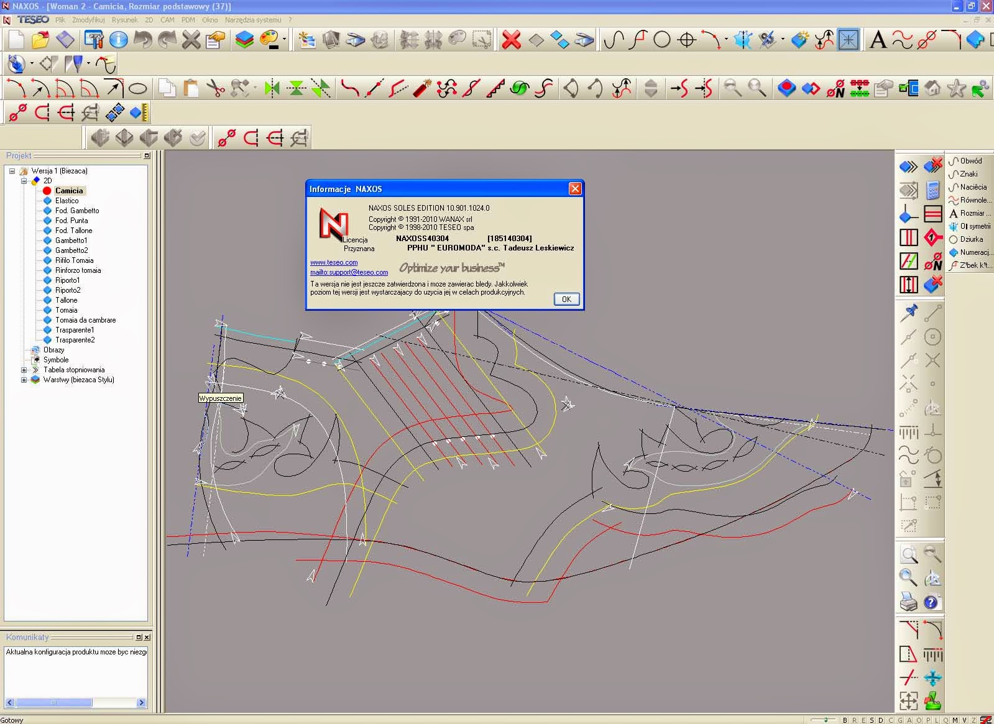
Task: Click the large red X toolbar icon
Action: [511, 40]
